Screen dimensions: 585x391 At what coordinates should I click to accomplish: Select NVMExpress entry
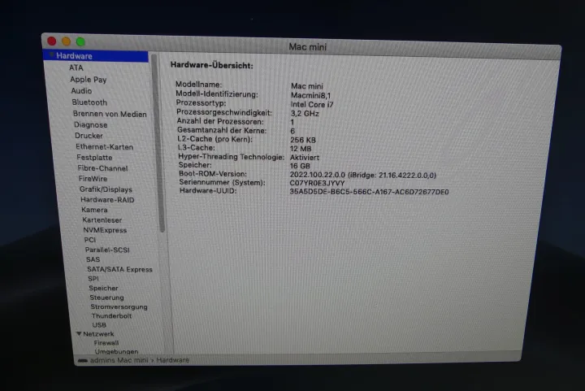105,230
